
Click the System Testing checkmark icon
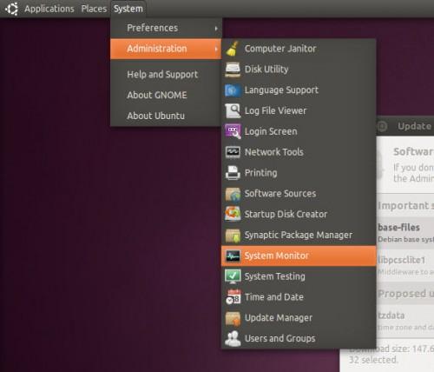pos(233,276)
